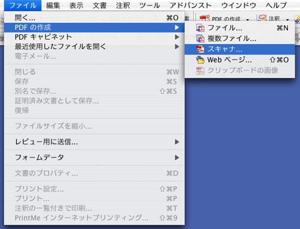Choose 開く... from the File menu
This screenshot has height=229, width=300.
[94, 18]
